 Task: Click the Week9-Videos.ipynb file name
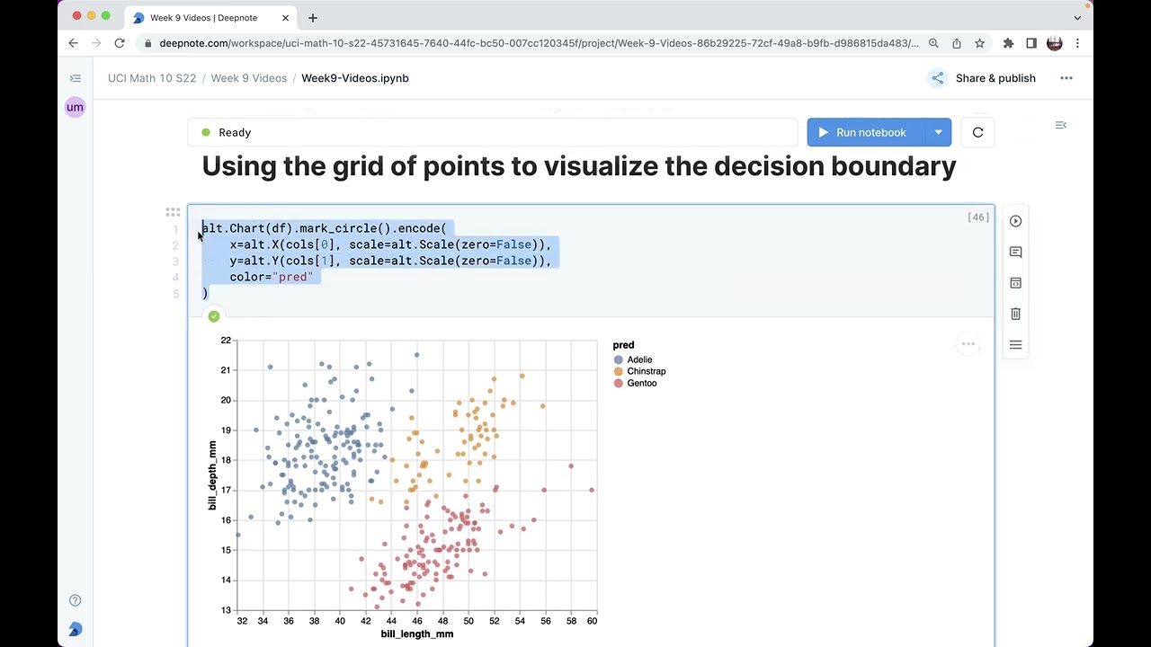pyautogui.click(x=355, y=78)
